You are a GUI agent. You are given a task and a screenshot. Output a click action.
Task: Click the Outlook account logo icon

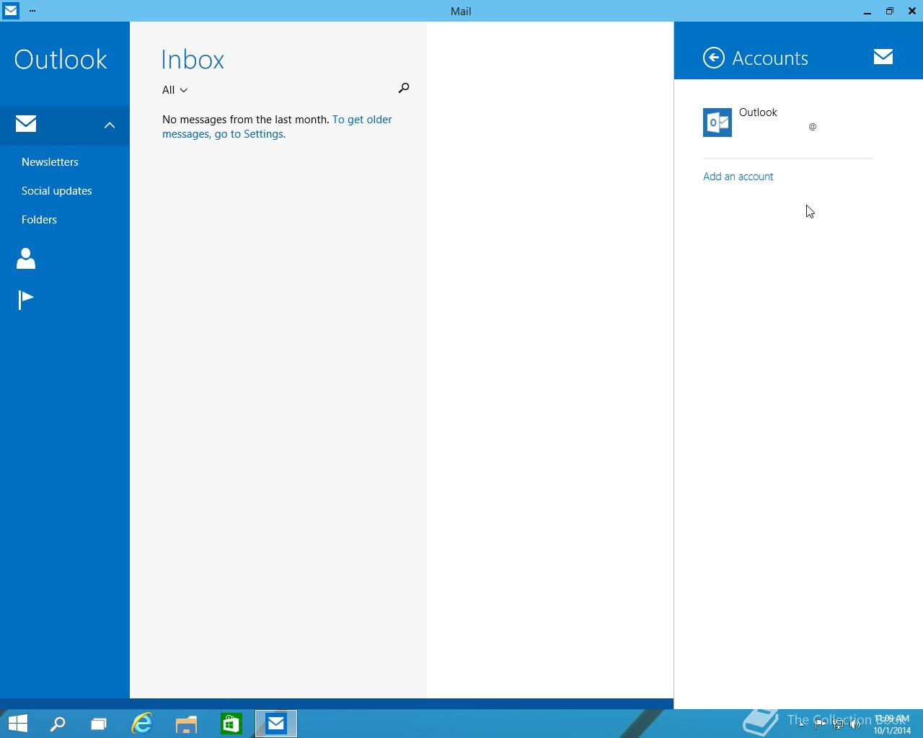coord(717,123)
